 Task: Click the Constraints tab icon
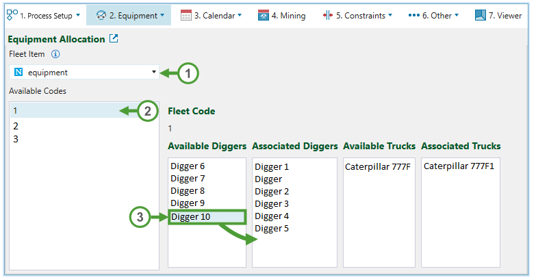pyautogui.click(x=327, y=15)
